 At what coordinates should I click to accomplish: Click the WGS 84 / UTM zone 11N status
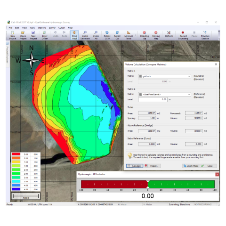(x=40, y=204)
